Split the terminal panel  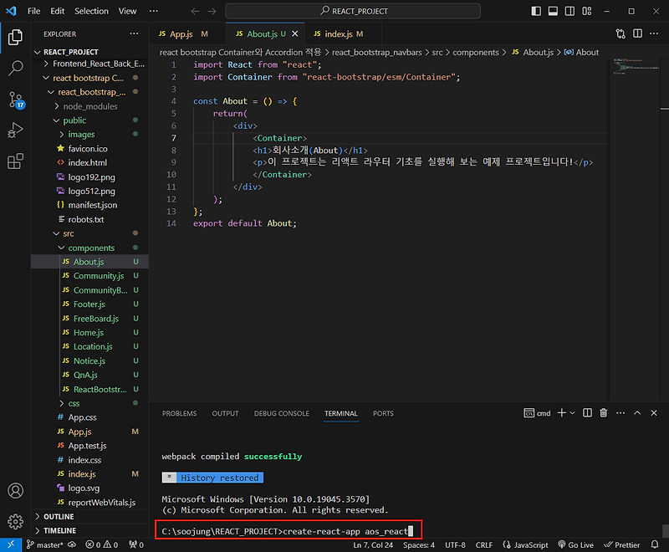coord(586,412)
